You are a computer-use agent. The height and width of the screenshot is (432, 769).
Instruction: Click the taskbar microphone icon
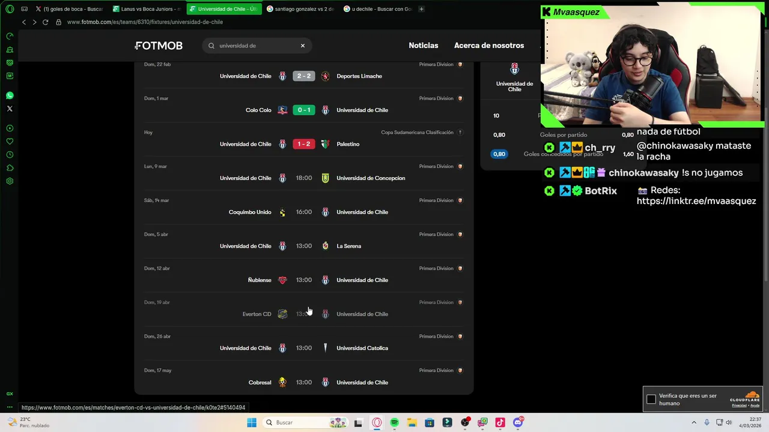(707, 422)
